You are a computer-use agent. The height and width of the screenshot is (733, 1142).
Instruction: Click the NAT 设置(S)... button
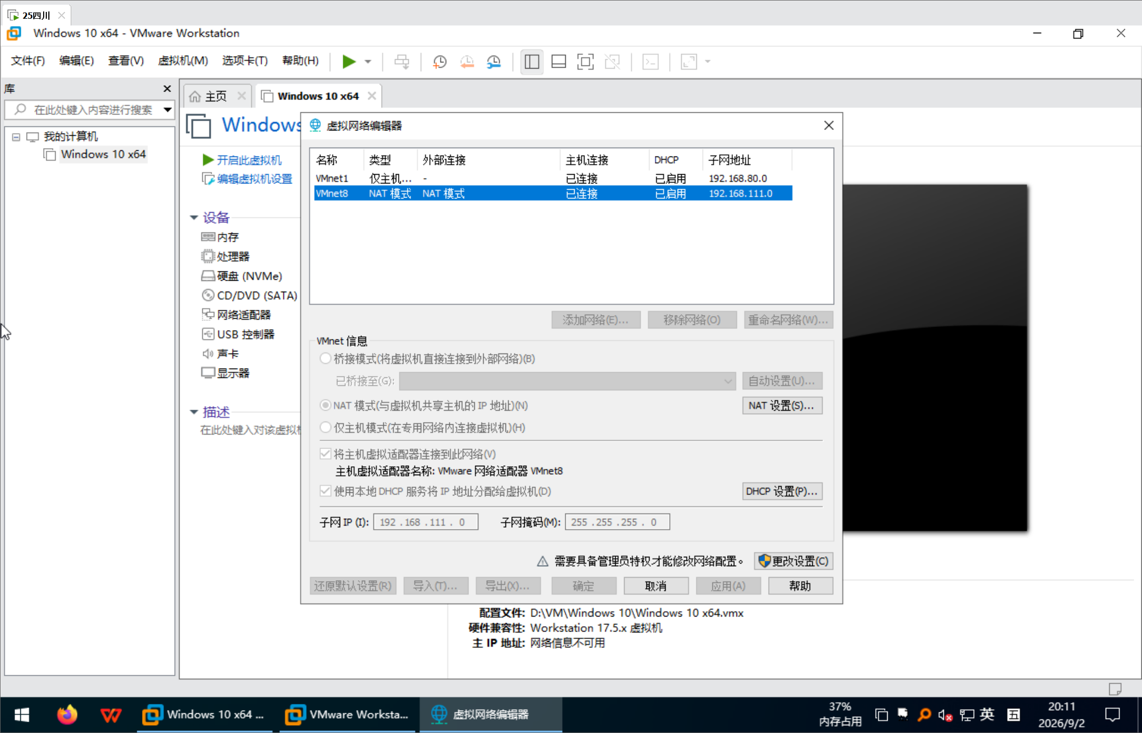[782, 405]
